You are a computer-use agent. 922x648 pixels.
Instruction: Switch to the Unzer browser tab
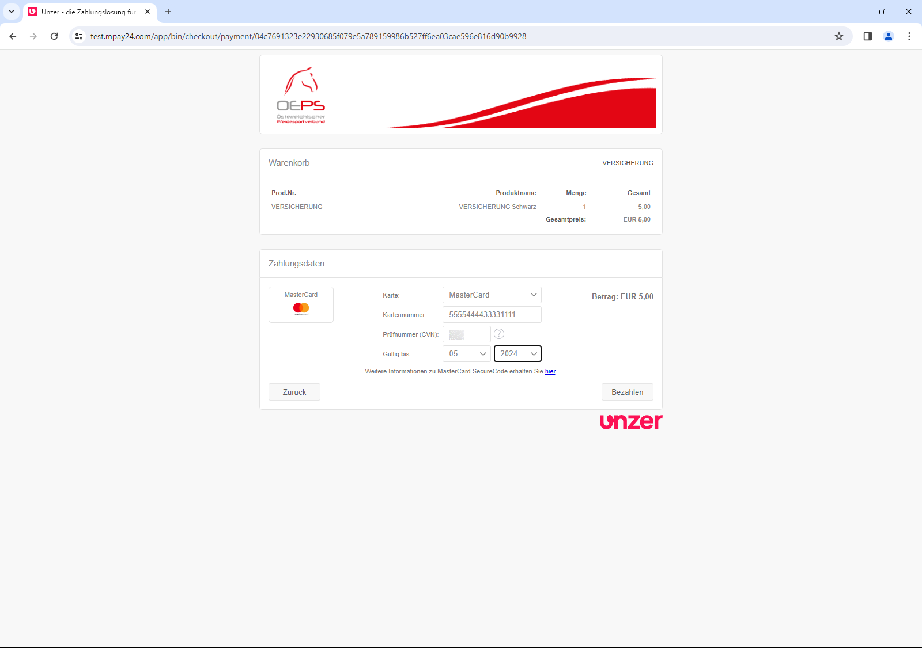[89, 12]
